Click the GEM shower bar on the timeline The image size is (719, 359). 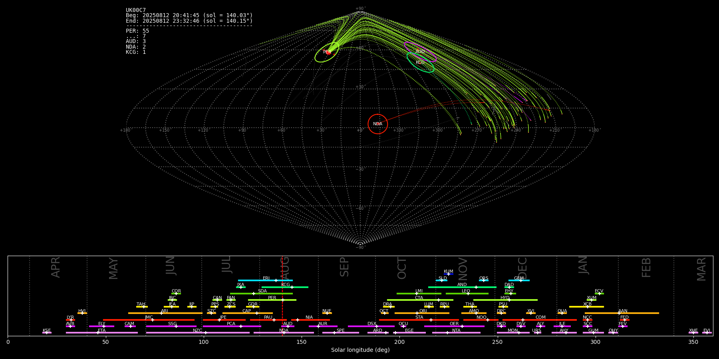coord(519,280)
